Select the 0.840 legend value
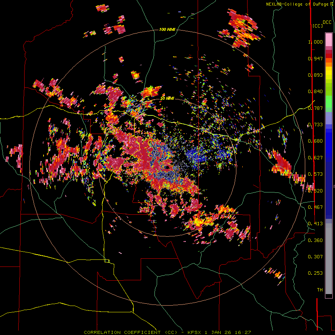This screenshot has width=335, height=335. [x=315, y=92]
